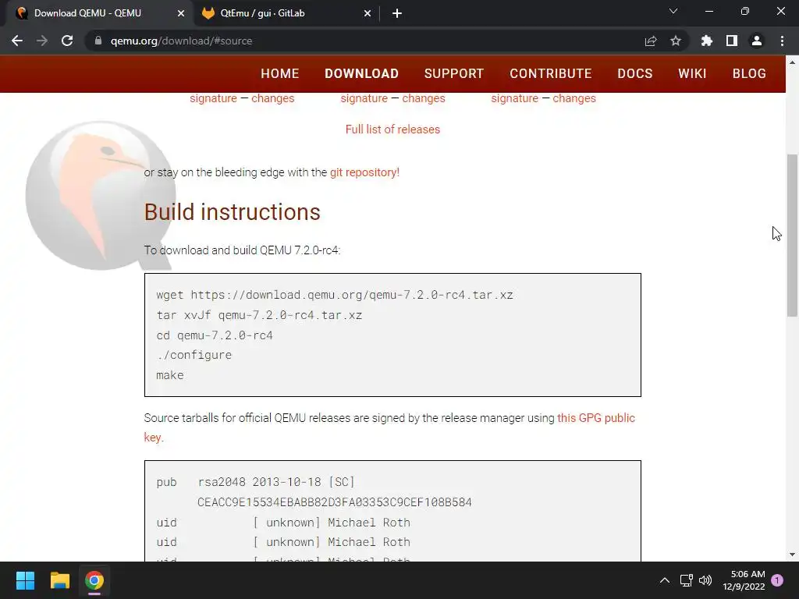Open the network tray icon
The height and width of the screenshot is (599, 799).
pyautogui.click(x=687, y=580)
